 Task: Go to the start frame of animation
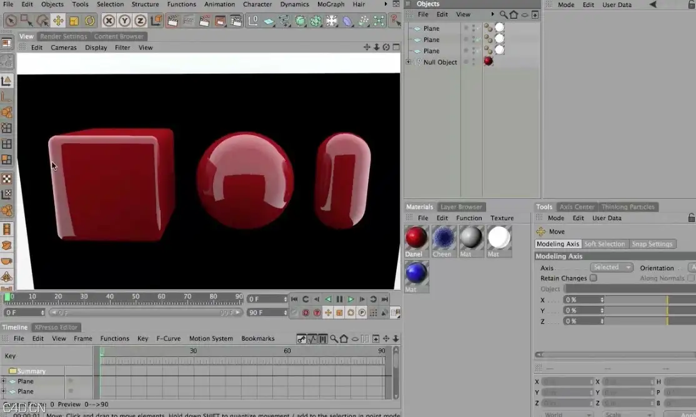[x=294, y=299]
